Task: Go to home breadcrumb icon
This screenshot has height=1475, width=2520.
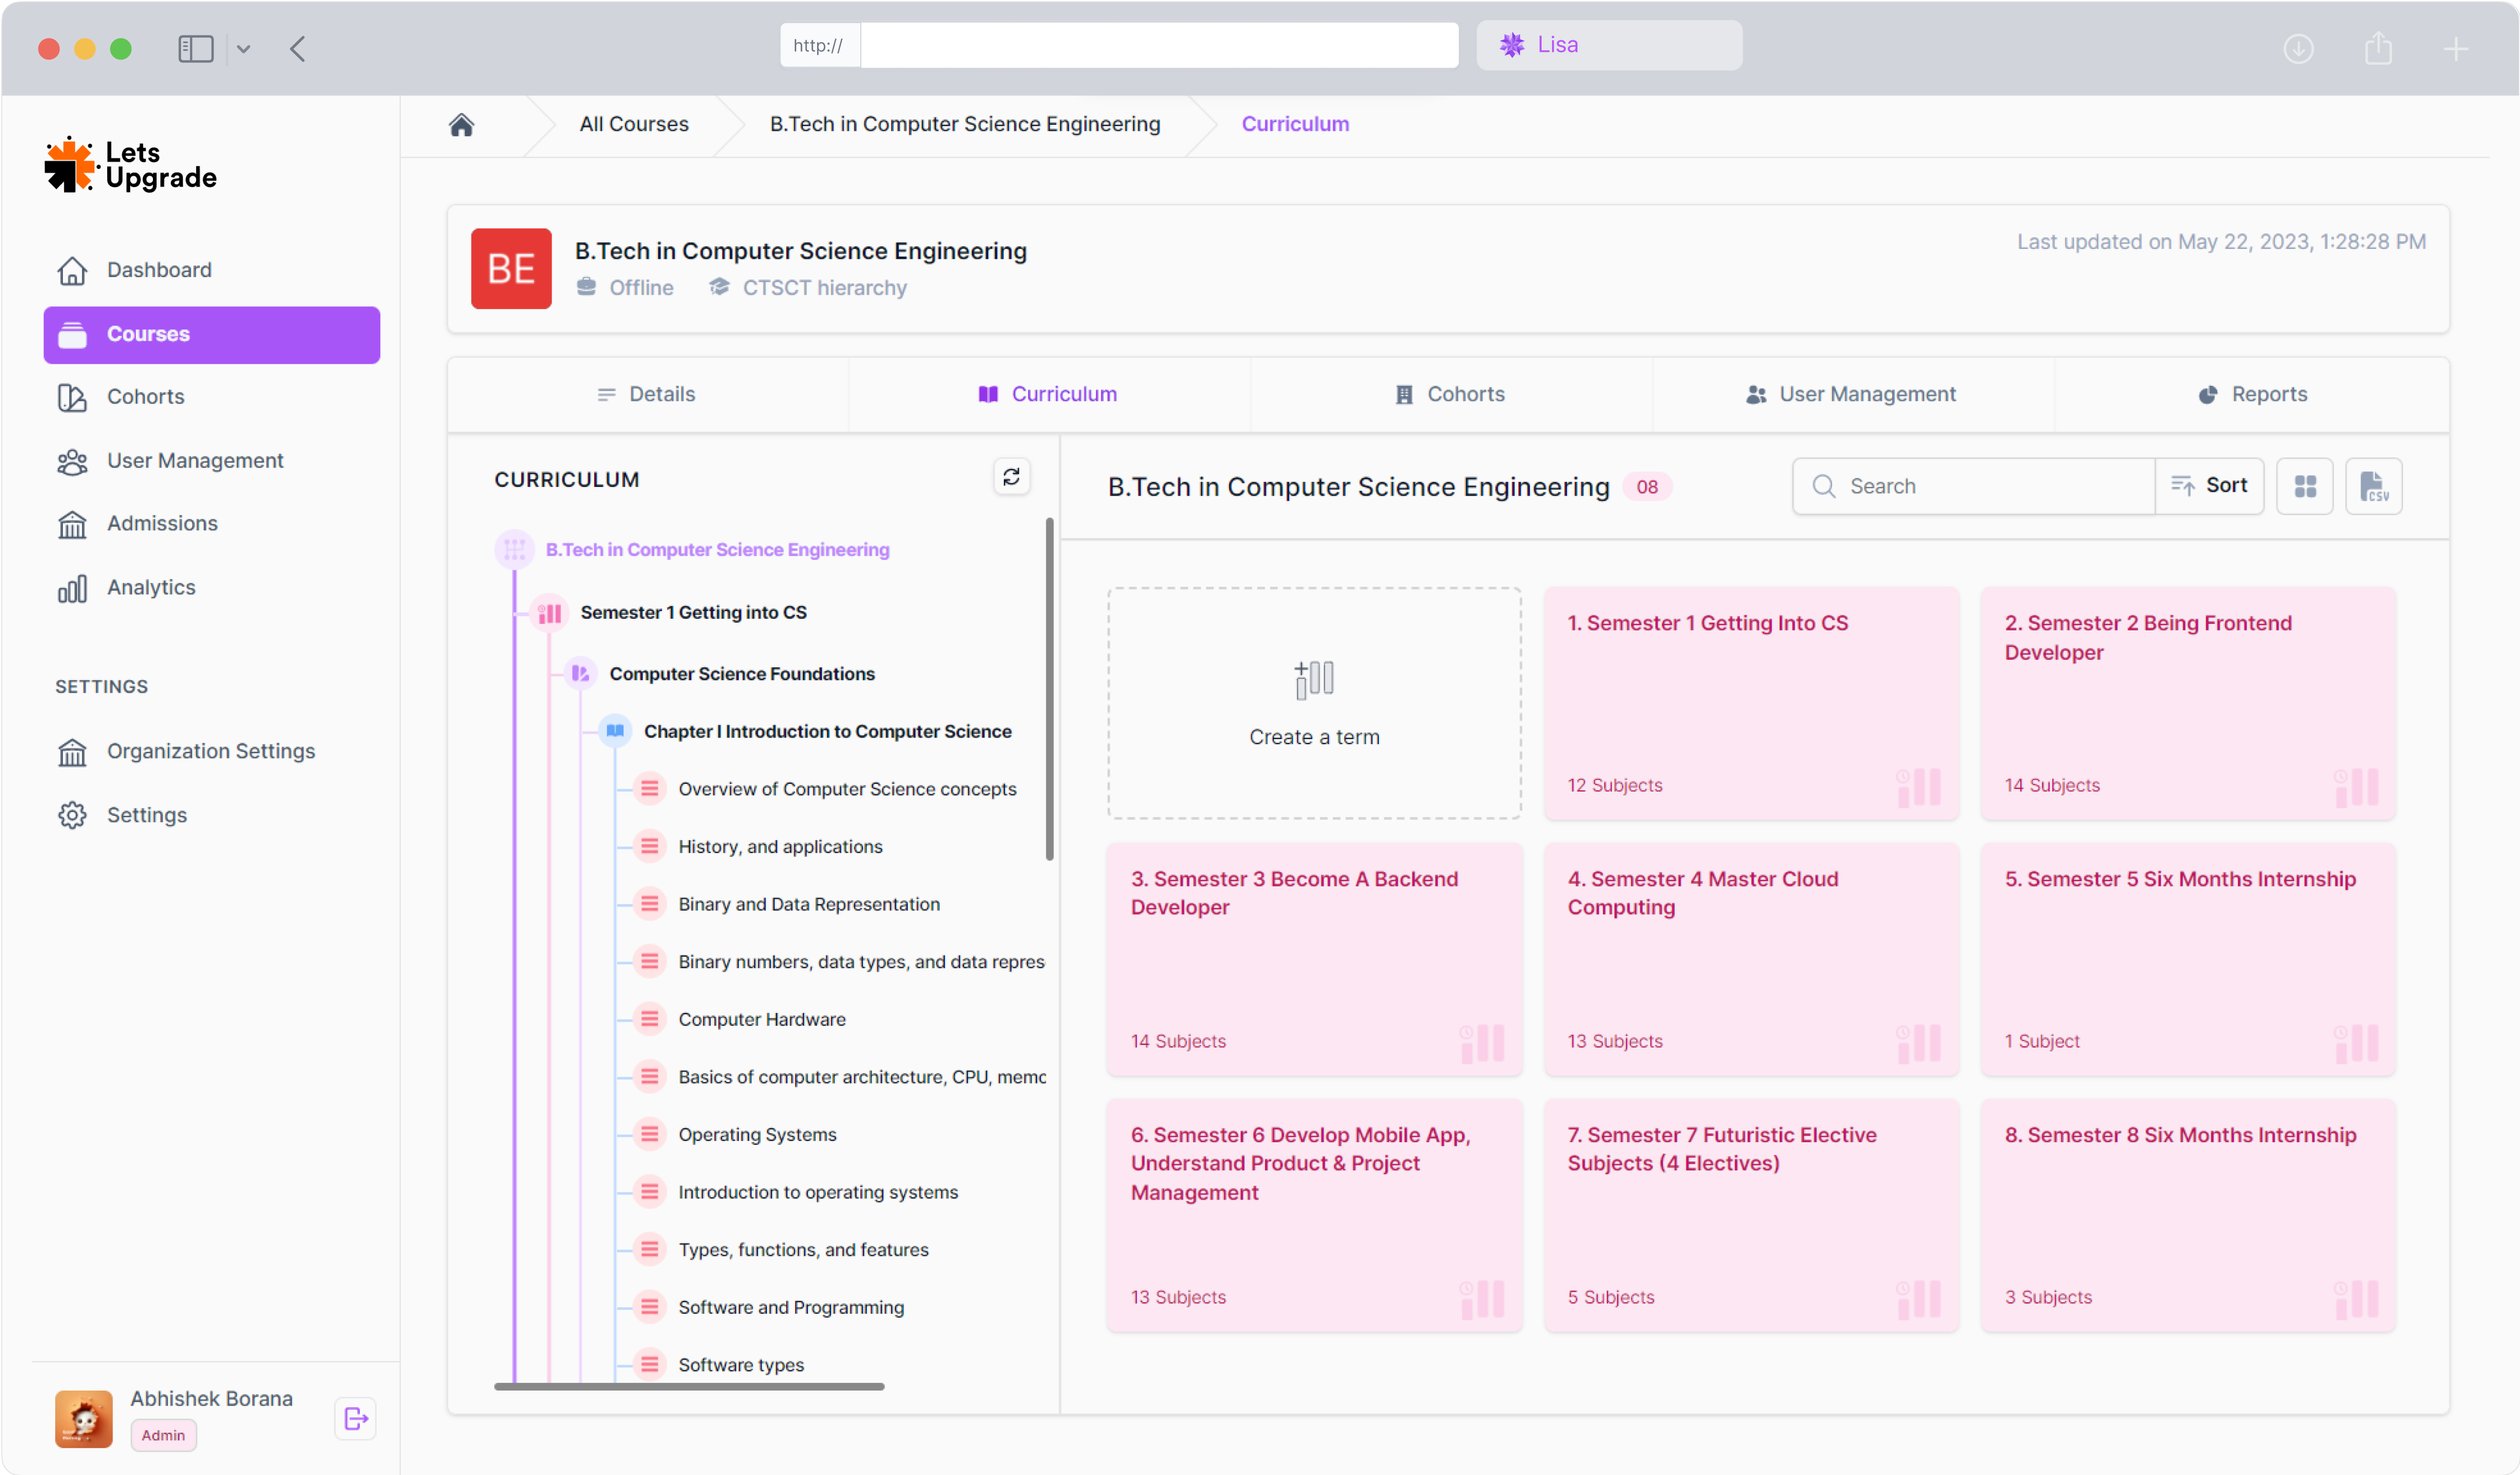Action: tap(461, 124)
